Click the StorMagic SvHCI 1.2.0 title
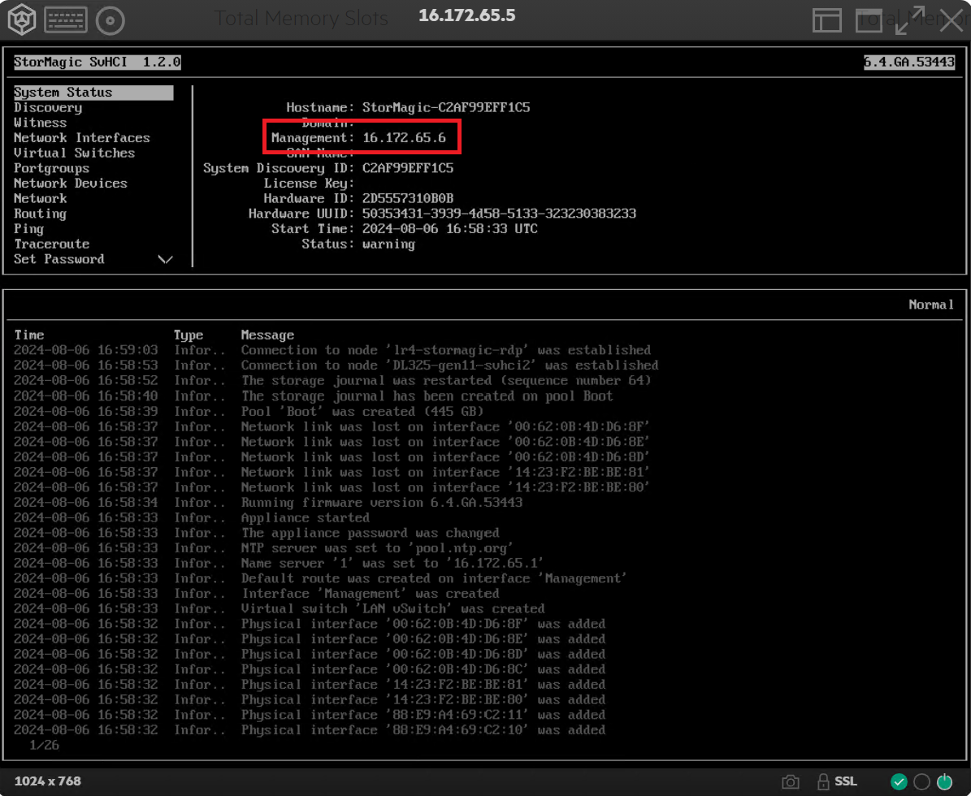This screenshot has height=796, width=971. [x=98, y=62]
